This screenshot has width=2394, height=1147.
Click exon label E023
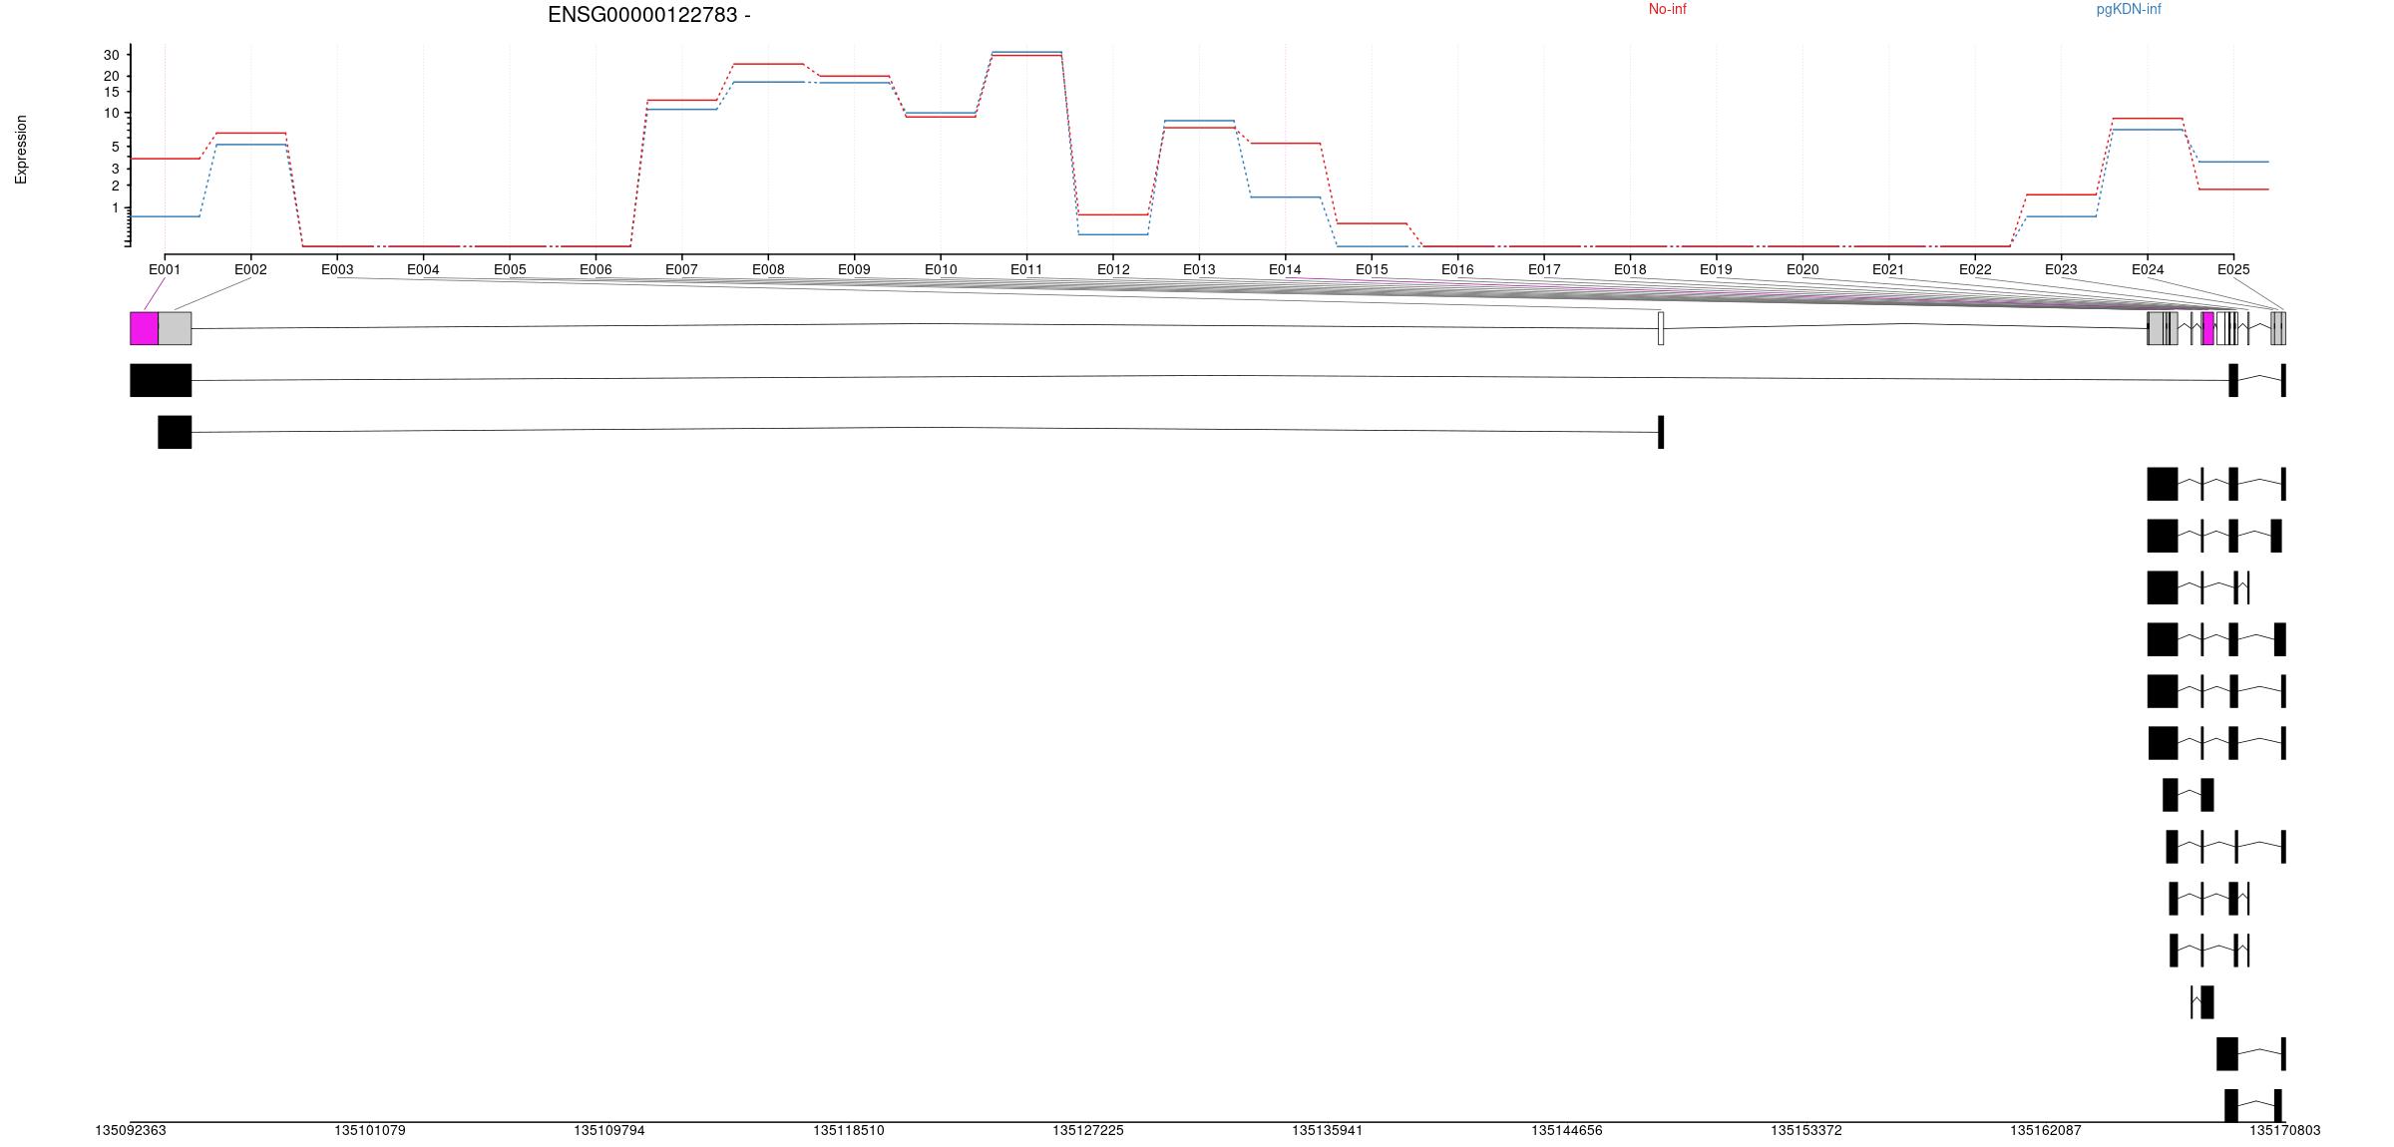[x=2061, y=269]
